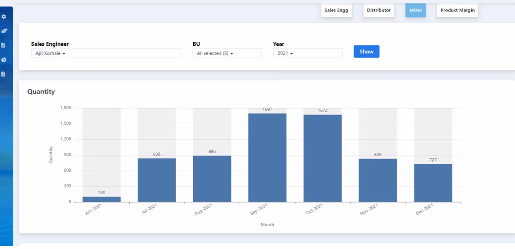Switch to the Sales Engg tab
This screenshot has height=249, width=515.
pos(336,10)
